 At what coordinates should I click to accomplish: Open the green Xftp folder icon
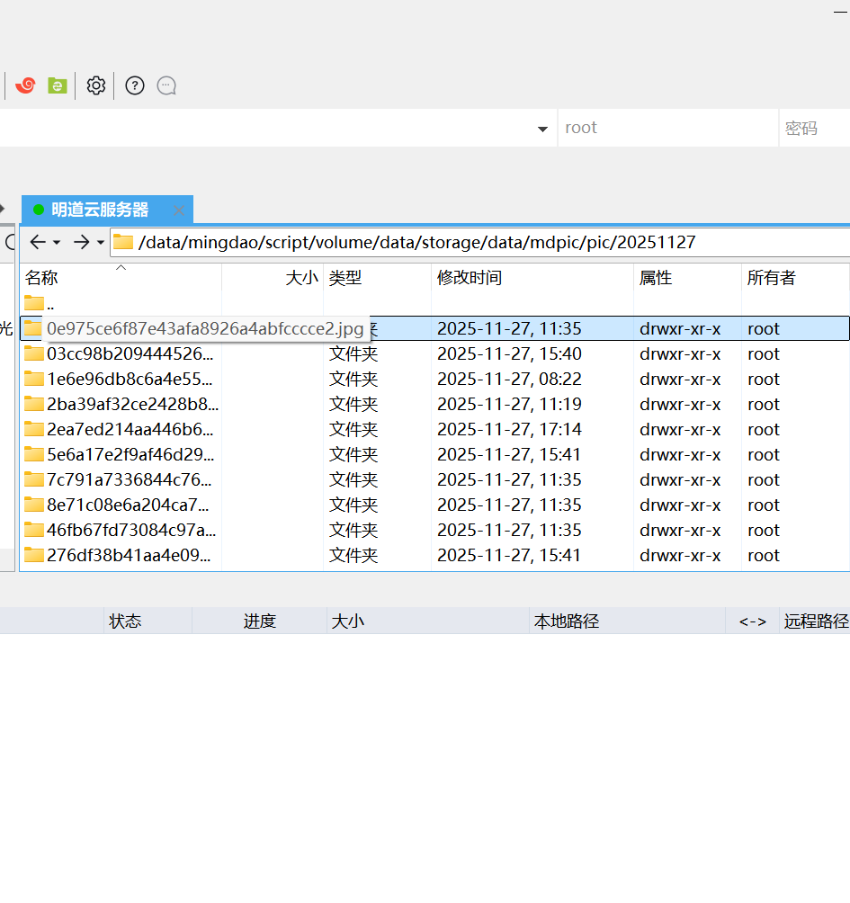pos(58,85)
